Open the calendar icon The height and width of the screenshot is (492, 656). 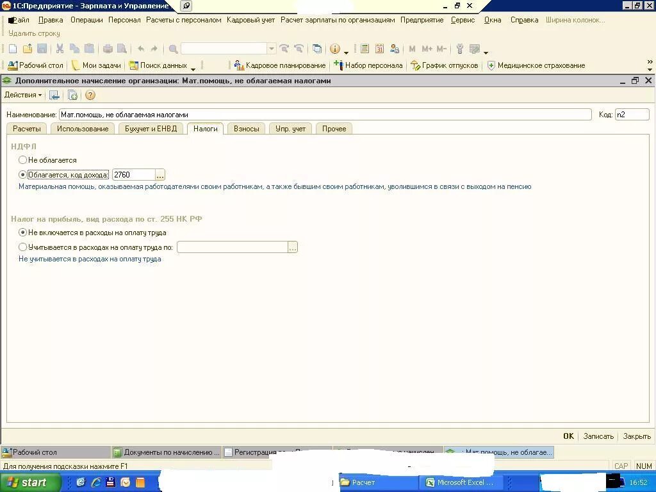[x=379, y=49]
